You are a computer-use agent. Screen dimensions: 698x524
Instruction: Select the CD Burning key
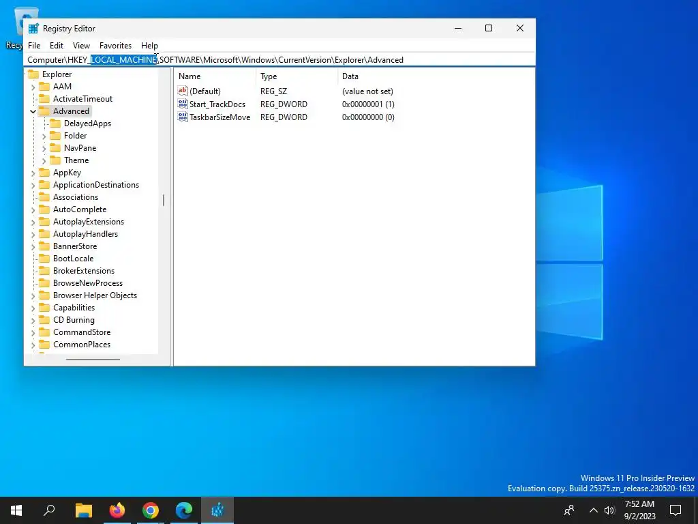(74, 320)
